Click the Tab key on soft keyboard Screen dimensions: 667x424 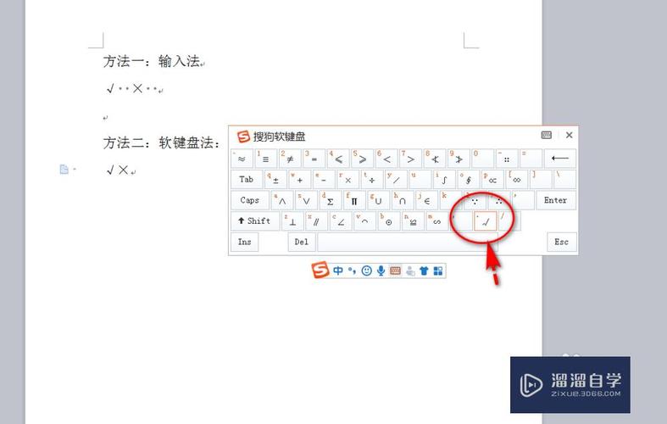coord(247,179)
